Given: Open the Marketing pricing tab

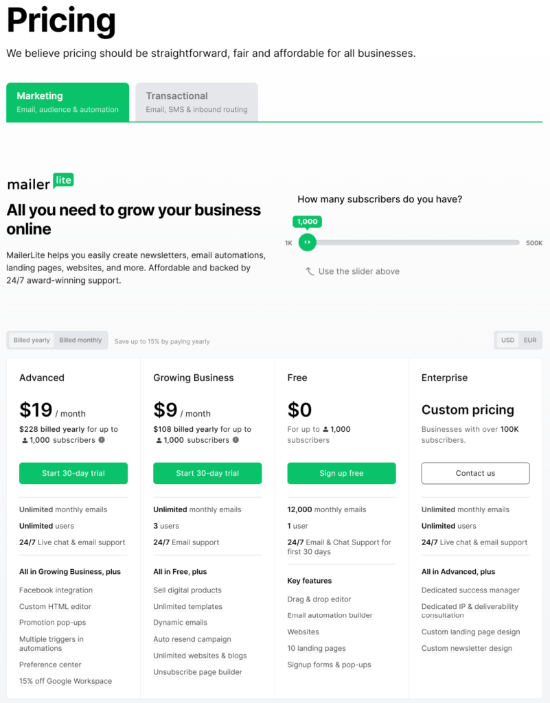Looking at the screenshot, I should (67, 102).
